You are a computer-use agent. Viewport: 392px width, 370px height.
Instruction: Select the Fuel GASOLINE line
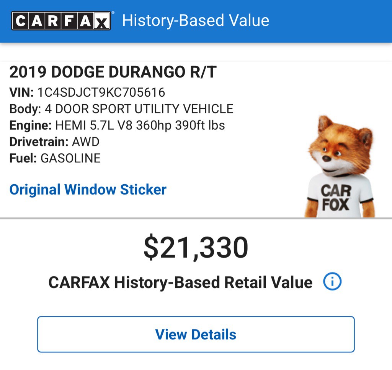pos(55,158)
